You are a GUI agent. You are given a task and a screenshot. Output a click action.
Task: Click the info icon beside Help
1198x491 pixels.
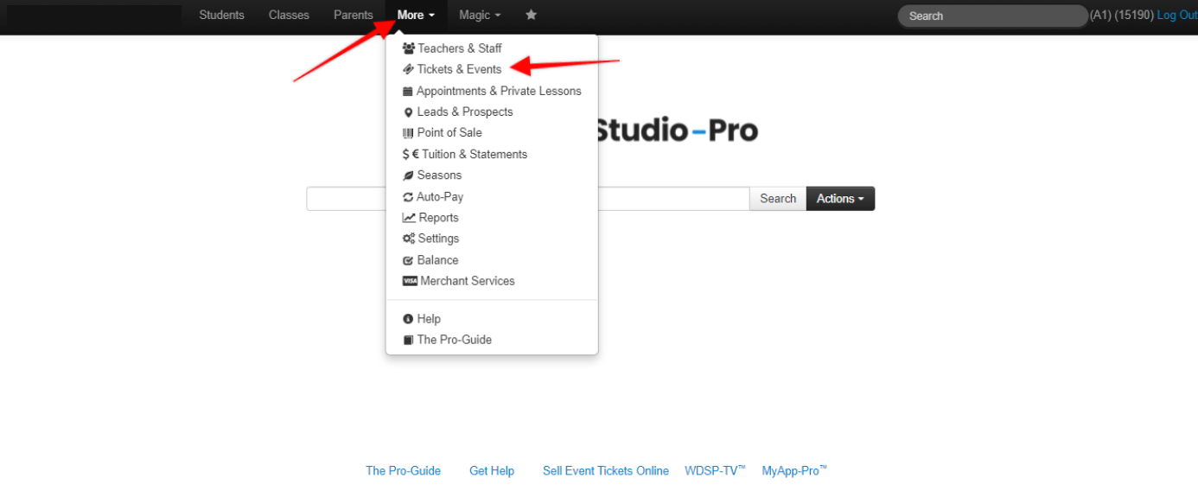pos(408,319)
